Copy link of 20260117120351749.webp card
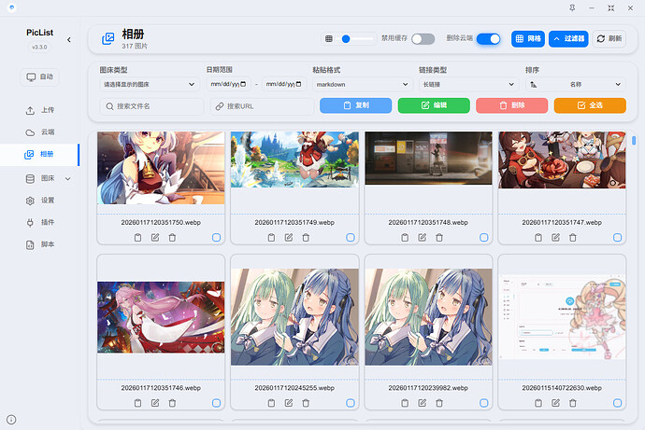The height and width of the screenshot is (430, 645). tap(271, 238)
